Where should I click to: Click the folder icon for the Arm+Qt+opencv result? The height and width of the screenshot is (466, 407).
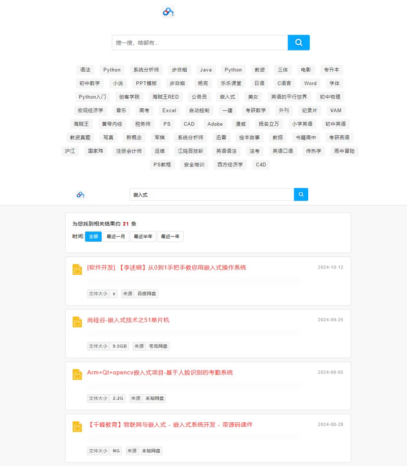76,373
